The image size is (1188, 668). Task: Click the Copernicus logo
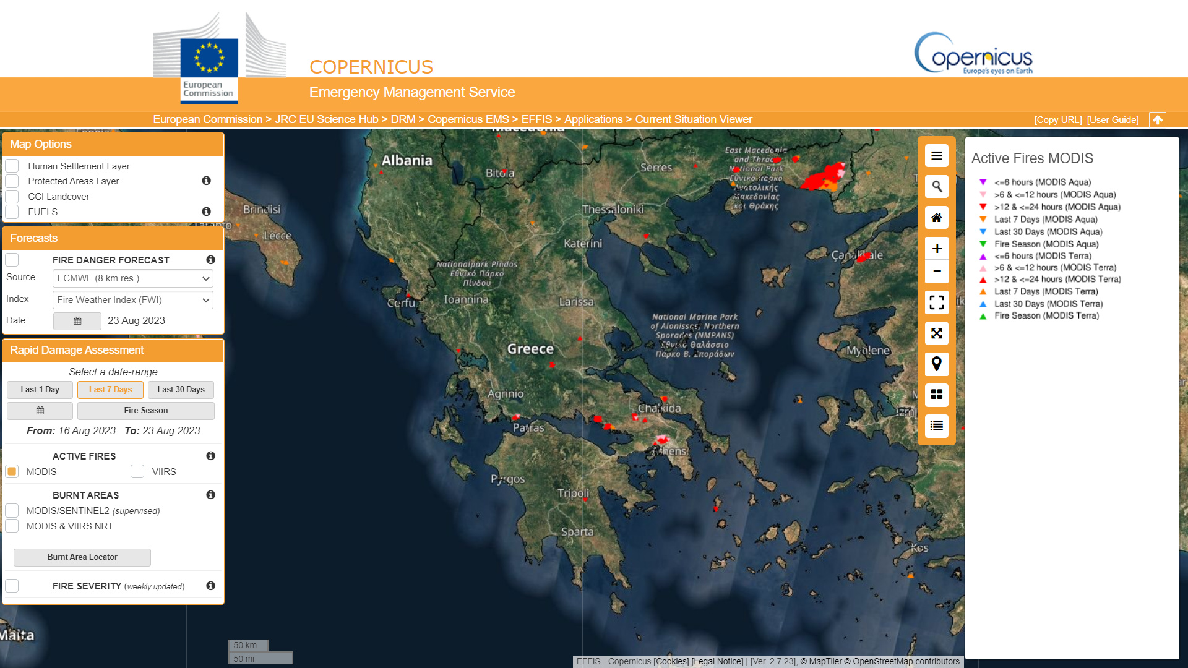point(974,54)
